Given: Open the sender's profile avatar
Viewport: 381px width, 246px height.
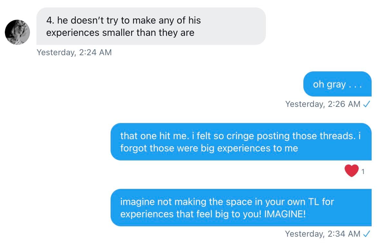Looking at the screenshot, I should [17, 32].
